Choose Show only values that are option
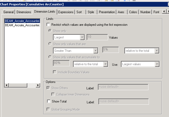 [50, 44]
